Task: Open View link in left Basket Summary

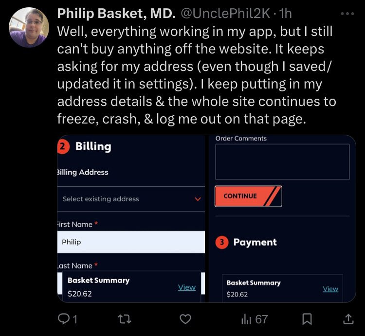Action: (187, 287)
